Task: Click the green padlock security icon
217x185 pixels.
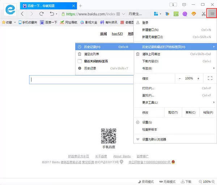Action: (63, 14)
